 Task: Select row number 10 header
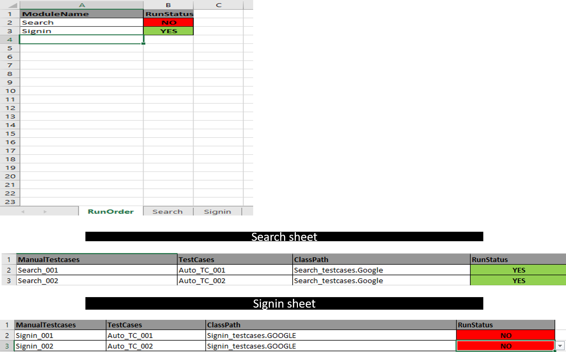click(x=11, y=91)
